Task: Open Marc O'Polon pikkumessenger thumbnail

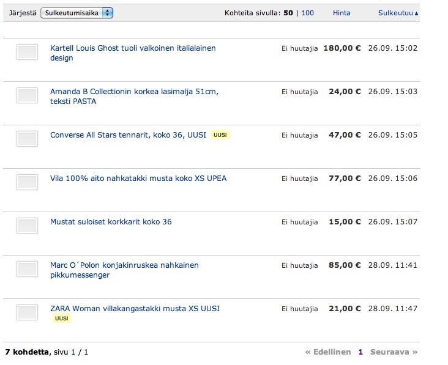Action: click(27, 269)
